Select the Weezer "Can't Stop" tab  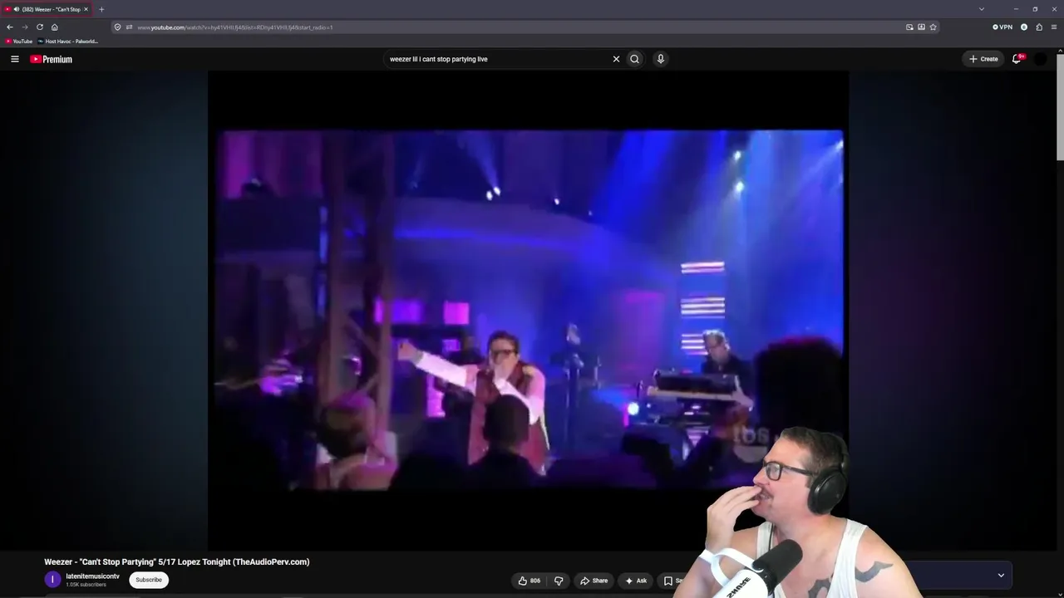47,9
